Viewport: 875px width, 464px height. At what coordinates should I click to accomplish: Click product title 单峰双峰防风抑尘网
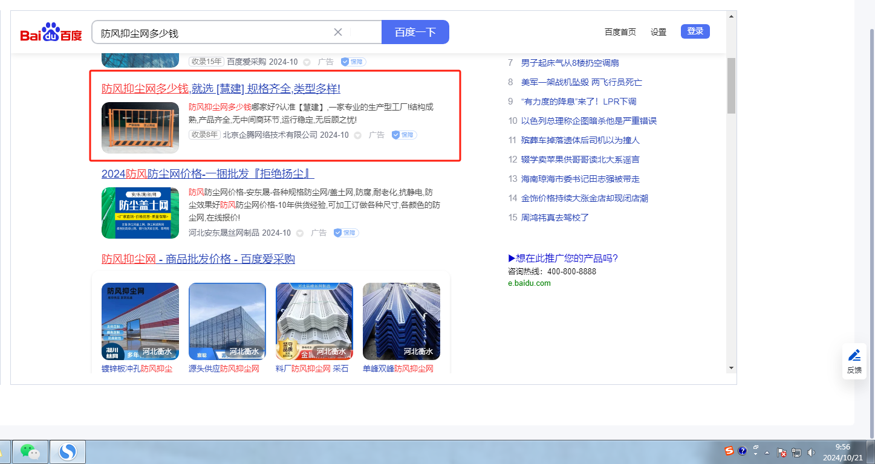398,369
